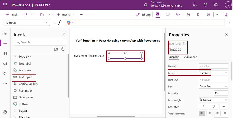Open notifications bell
235x118 pixels.
click(x=205, y=5)
